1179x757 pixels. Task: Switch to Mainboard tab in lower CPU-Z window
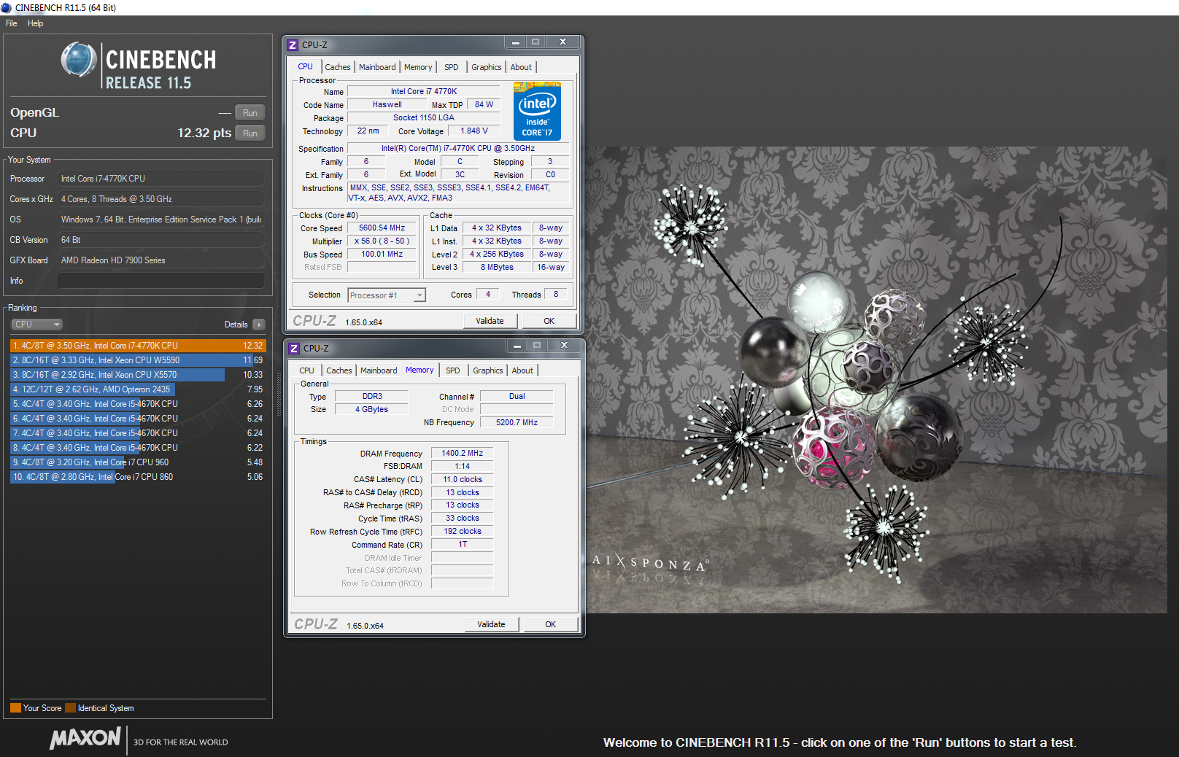pyautogui.click(x=379, y=370)
